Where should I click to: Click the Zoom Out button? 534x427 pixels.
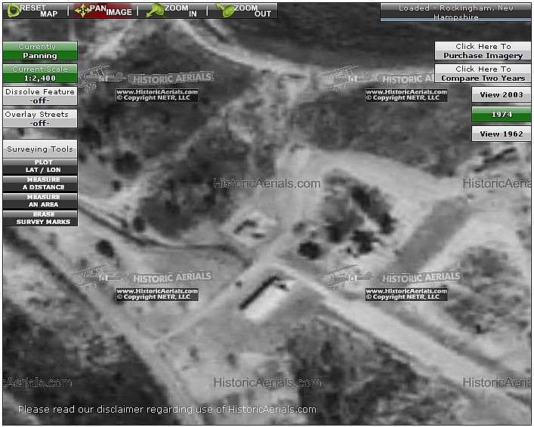[x=245, y=11]
